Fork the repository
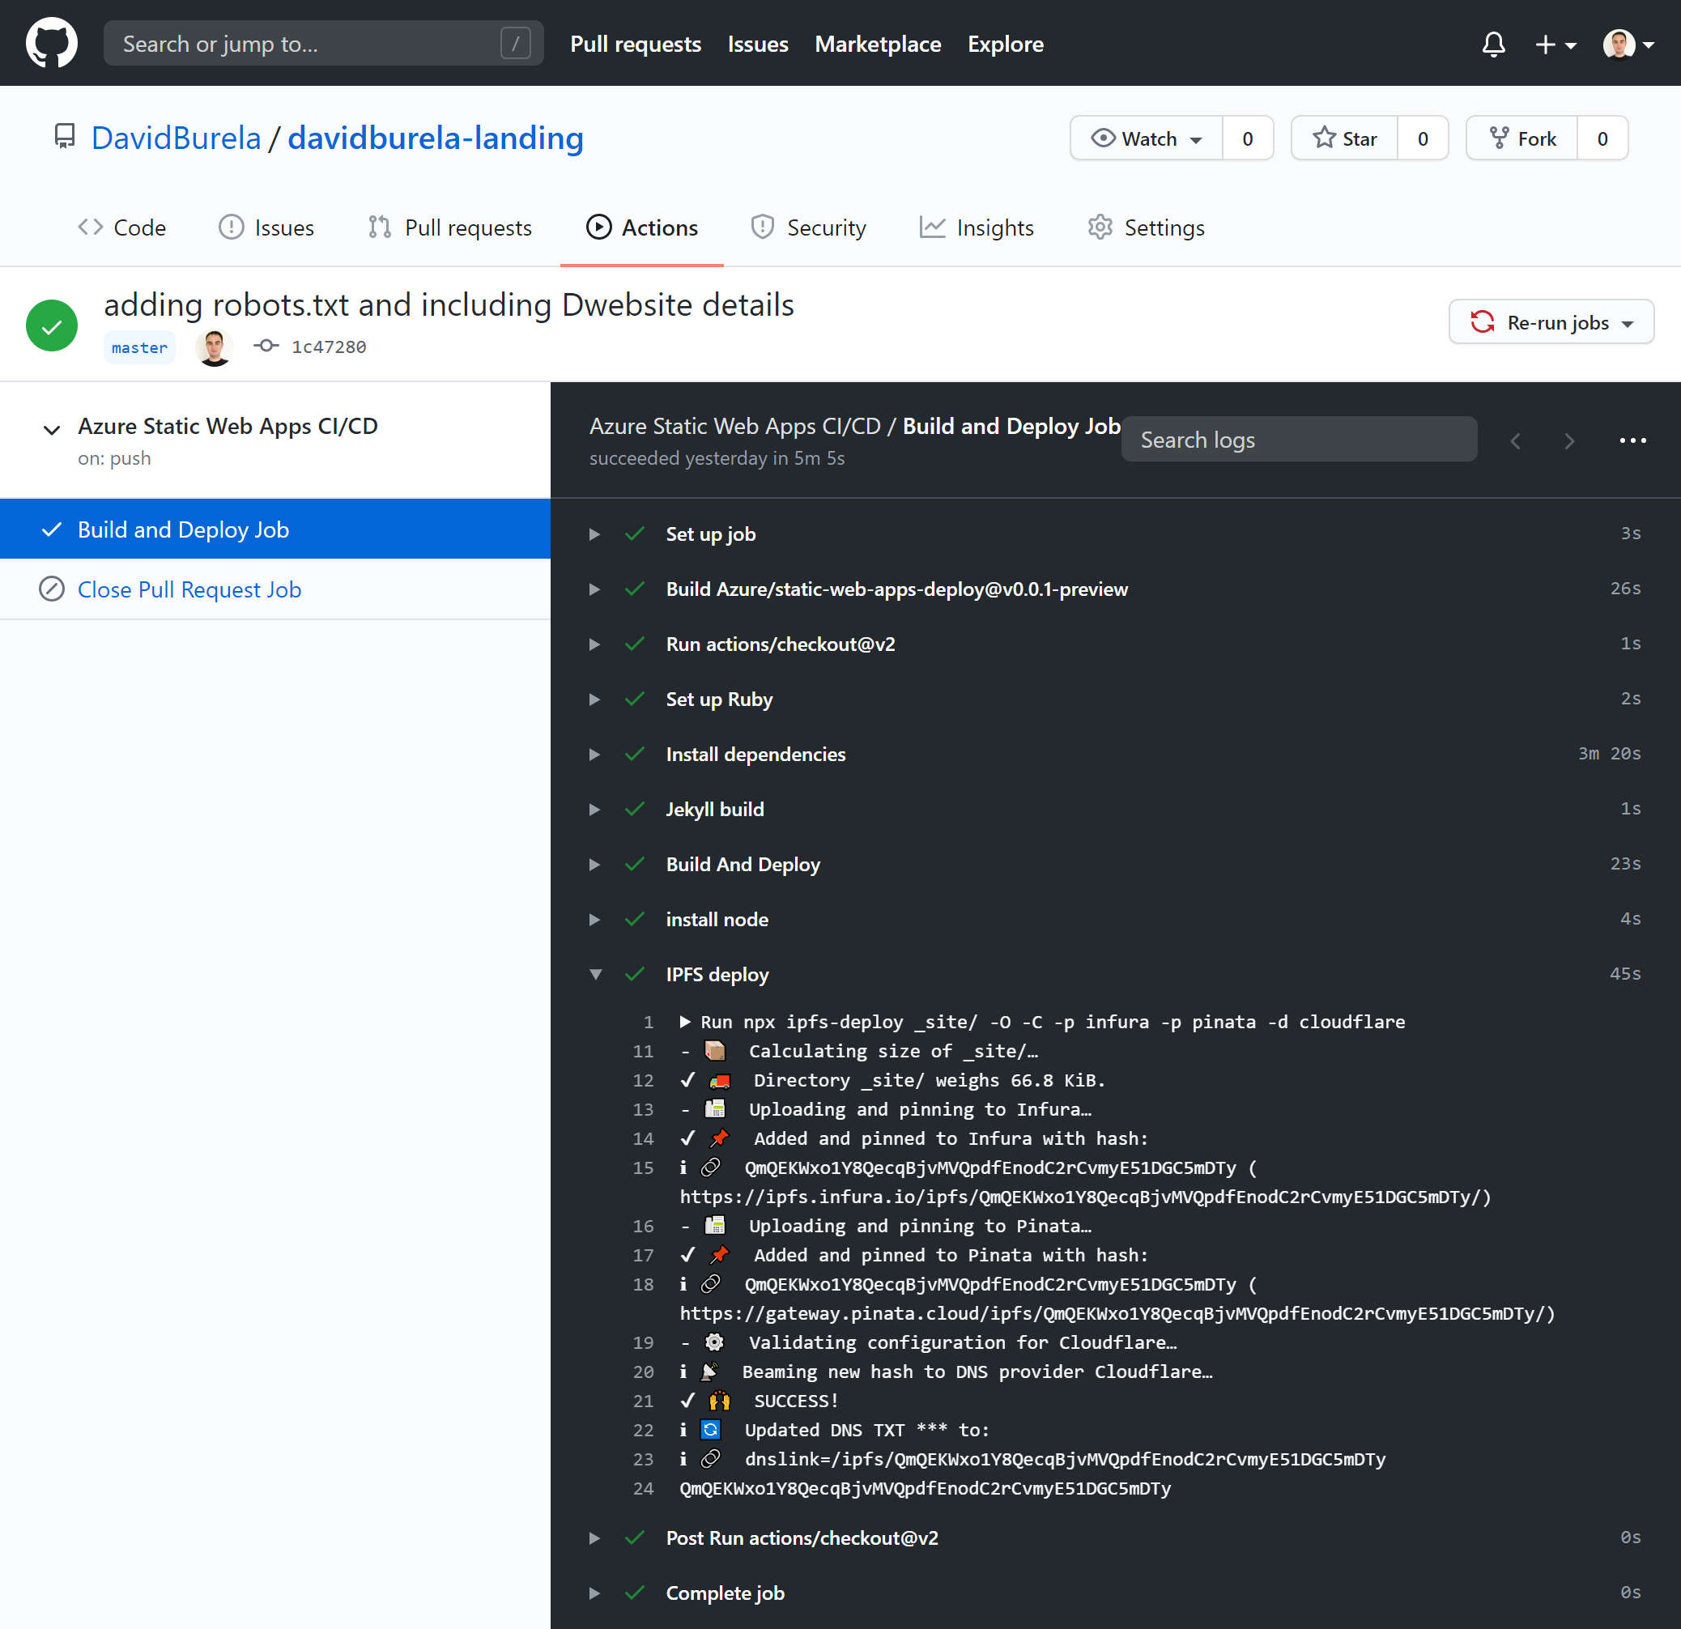The width and height of the screenshot is (1681, 1629). click(x=1522, y=138)
